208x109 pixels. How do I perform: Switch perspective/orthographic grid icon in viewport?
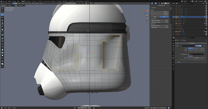(x=147, y=23)
